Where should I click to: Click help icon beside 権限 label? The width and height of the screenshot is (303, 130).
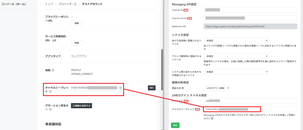tap(53, 70)
